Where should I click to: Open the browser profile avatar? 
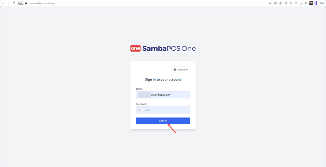pyautogui.click(x=311, y=3)
